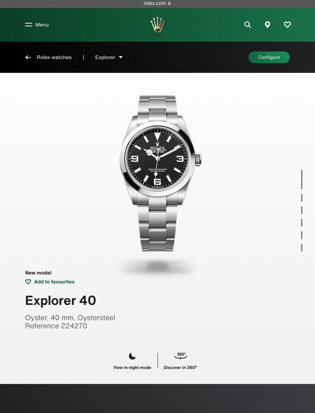Toggle View in night mode
315x413 pixels.
pos(132,368)
